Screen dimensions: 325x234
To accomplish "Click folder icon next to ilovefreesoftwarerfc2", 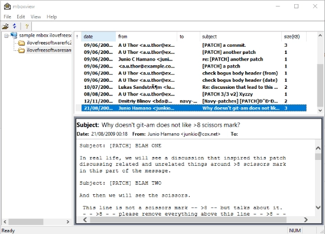I will (21, 43).
